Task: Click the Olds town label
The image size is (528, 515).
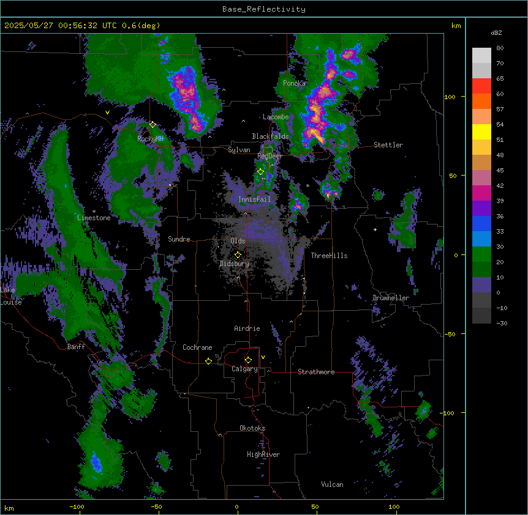Action: (x=238, y=241)
